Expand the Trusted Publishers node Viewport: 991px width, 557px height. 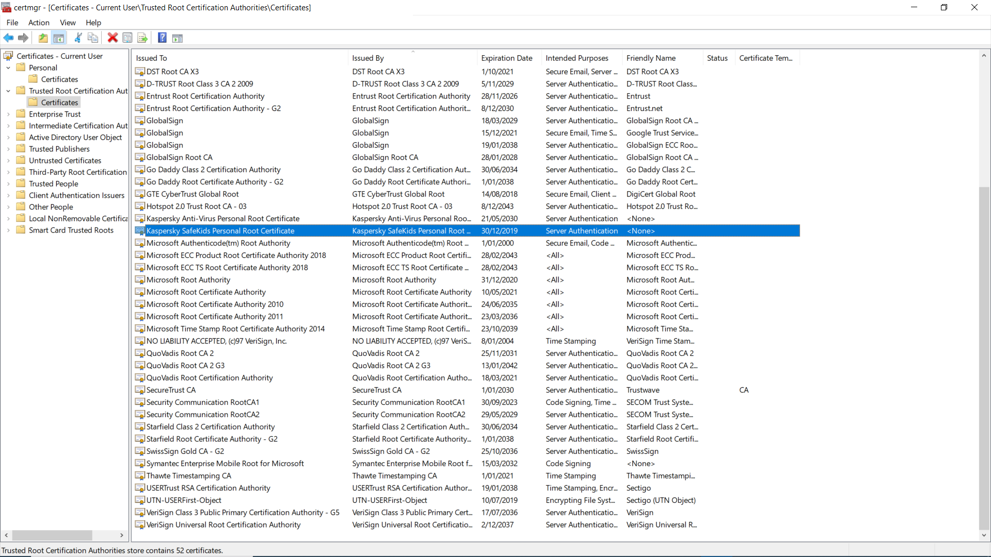click(8, 149)
